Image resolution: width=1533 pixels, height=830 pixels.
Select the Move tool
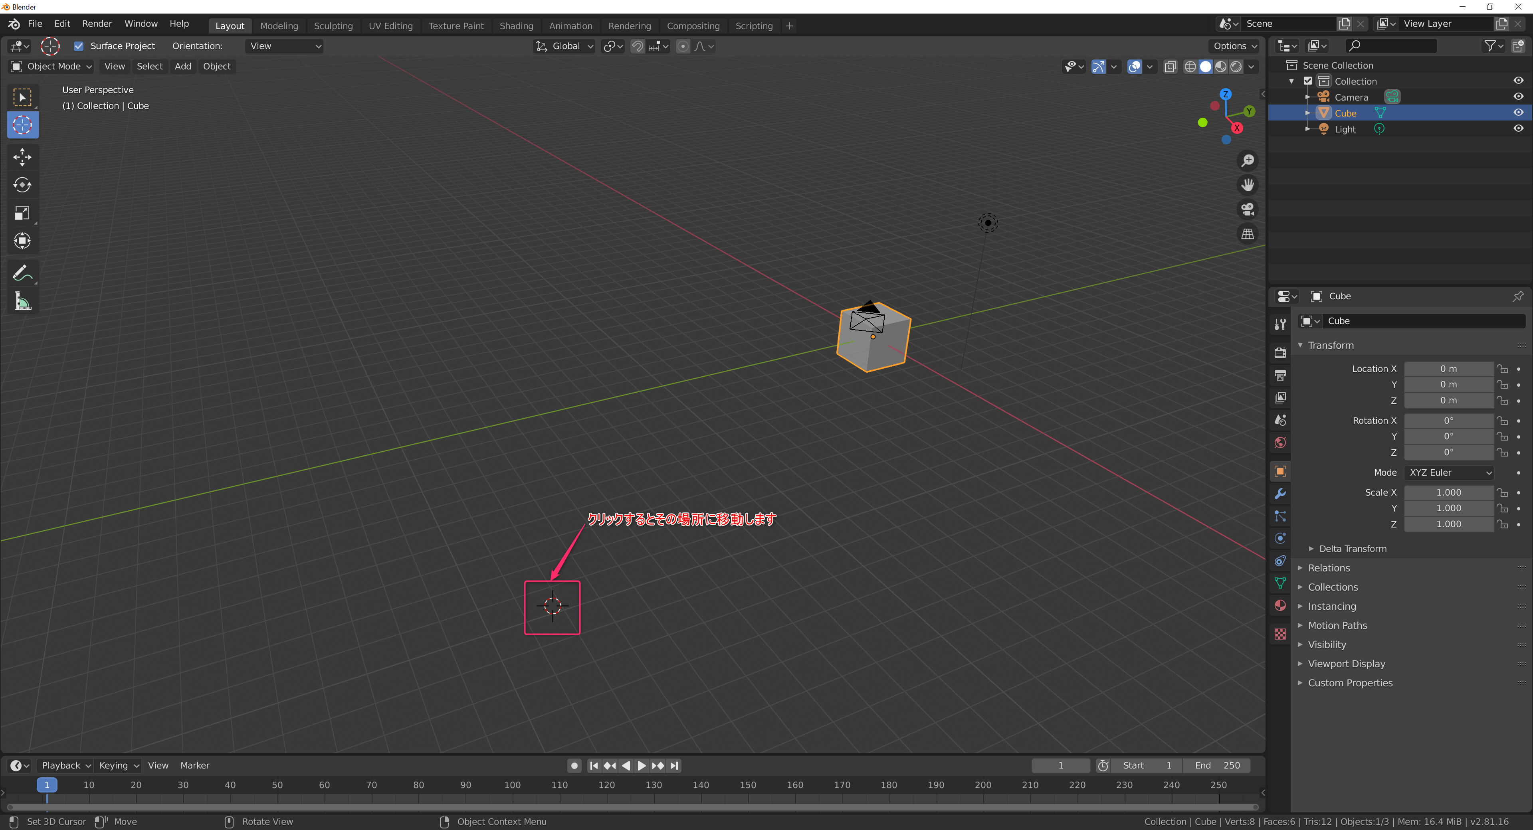click(23, 157)
